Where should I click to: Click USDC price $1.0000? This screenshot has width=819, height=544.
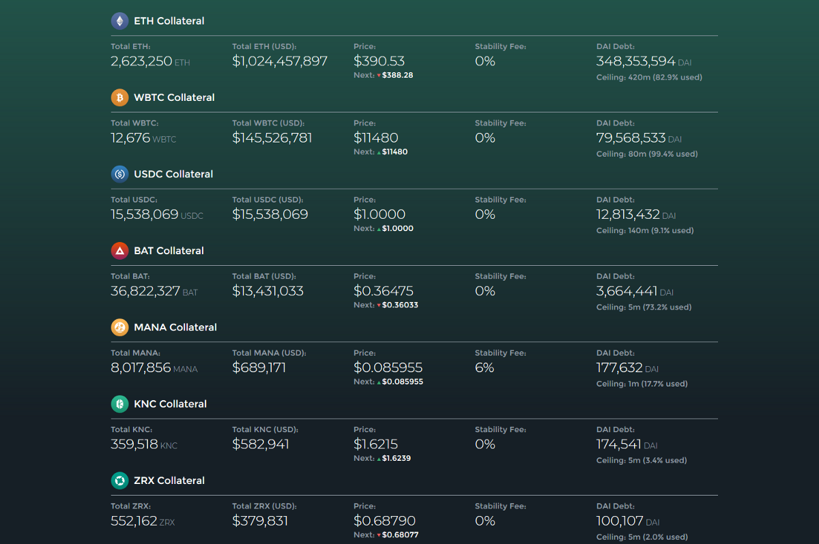coord(379,215)
